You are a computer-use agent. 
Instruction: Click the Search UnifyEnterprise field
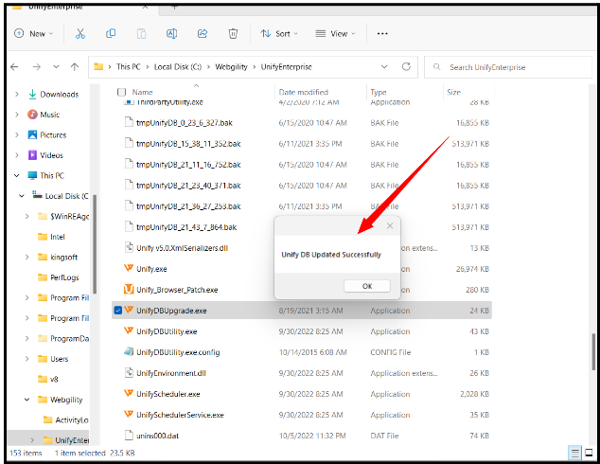[x=511, y=67]
